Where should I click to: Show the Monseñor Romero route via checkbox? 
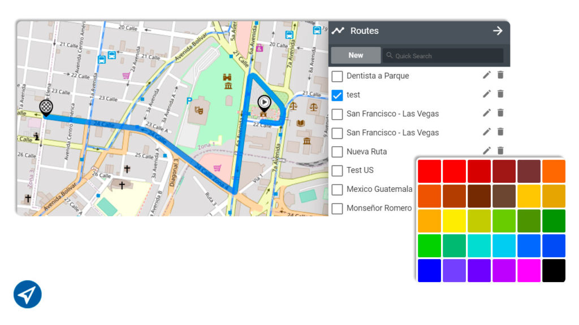337,208
